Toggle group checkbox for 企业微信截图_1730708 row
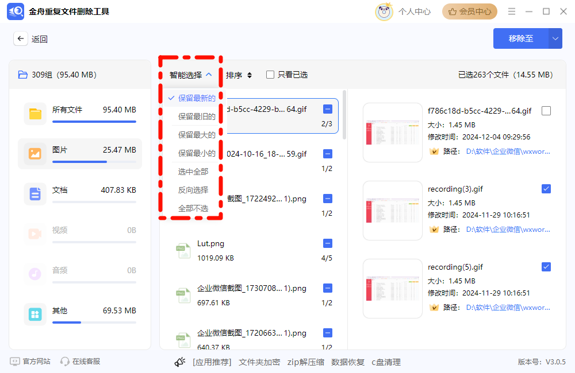The width and height of the screenshot is (575, 373). [328, 288]
